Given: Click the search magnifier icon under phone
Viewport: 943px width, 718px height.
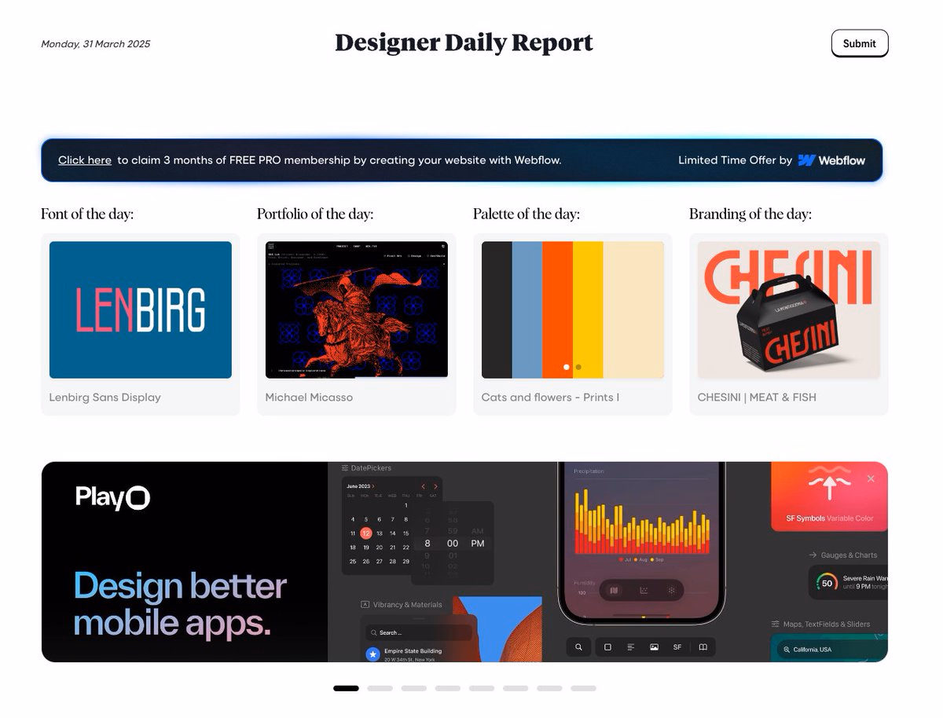Looking at the screenshot, I should (x=578, y=647).
